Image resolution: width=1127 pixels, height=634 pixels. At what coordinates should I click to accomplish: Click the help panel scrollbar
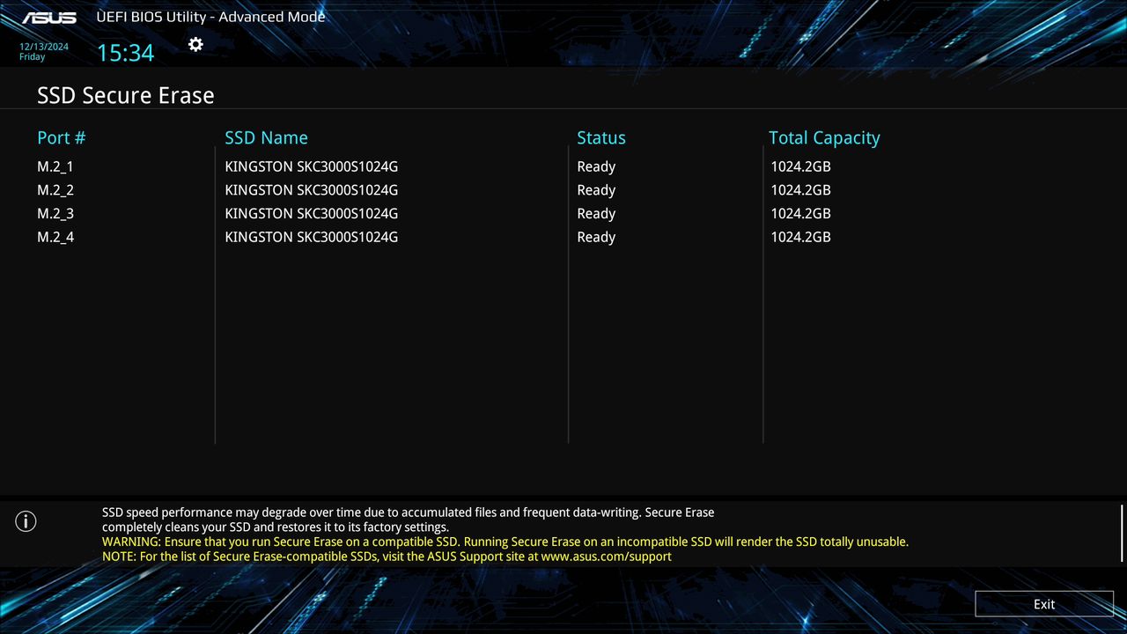(x=1122, y=533)
